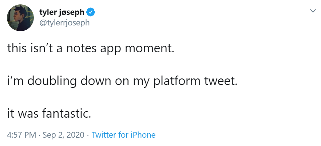Click the 'it was fantastic.' line
321x146 pixels.
49,114
